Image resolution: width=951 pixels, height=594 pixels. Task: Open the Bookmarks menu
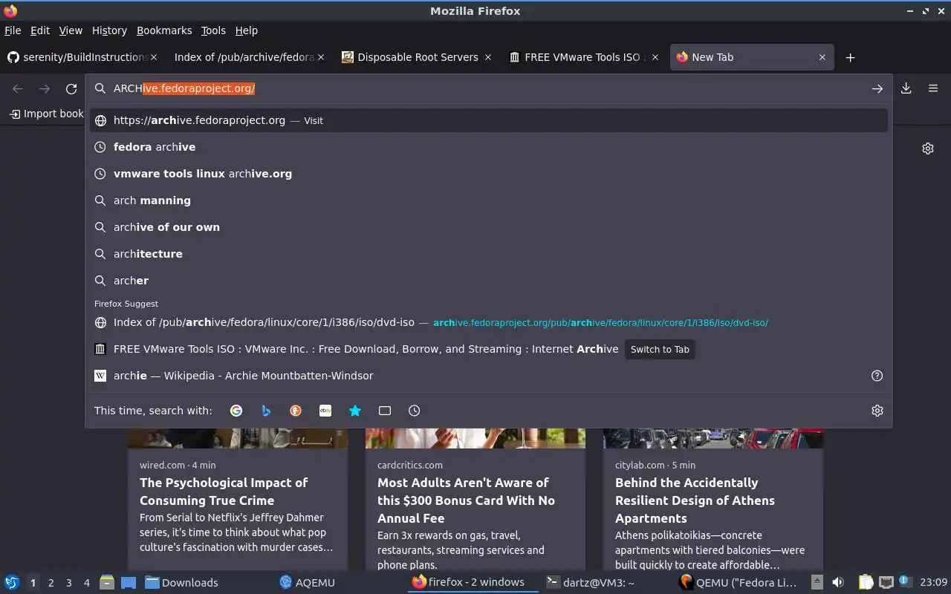click(164, 30)
